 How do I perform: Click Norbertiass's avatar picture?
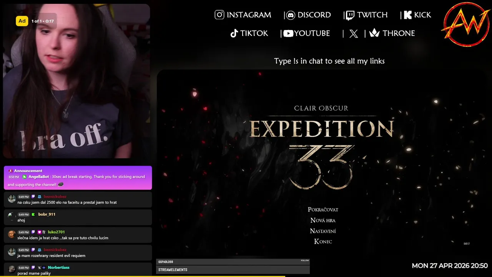[x=12, y=269]
